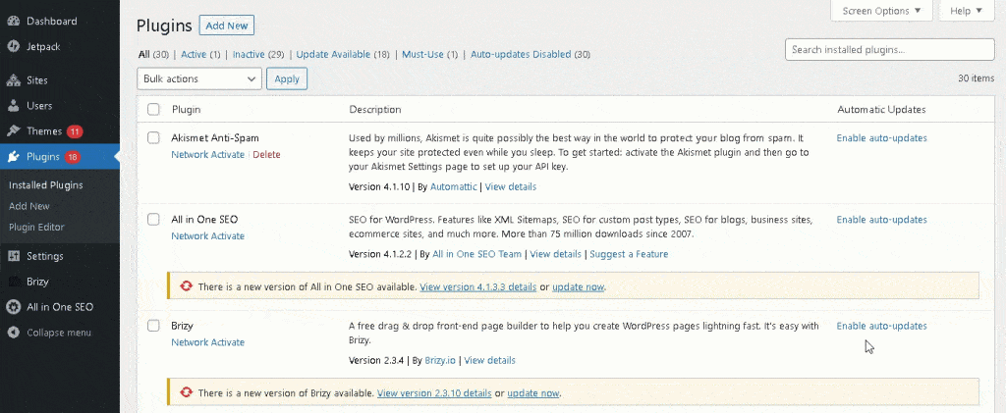This screenshot has height=413, width=1006.
Task: Network Activate Akismet Anti-Spam
Action: (x=208, y=154)
